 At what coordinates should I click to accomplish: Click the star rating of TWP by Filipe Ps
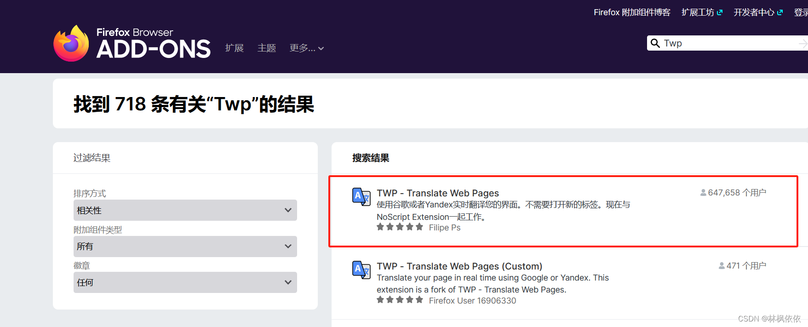400,227
